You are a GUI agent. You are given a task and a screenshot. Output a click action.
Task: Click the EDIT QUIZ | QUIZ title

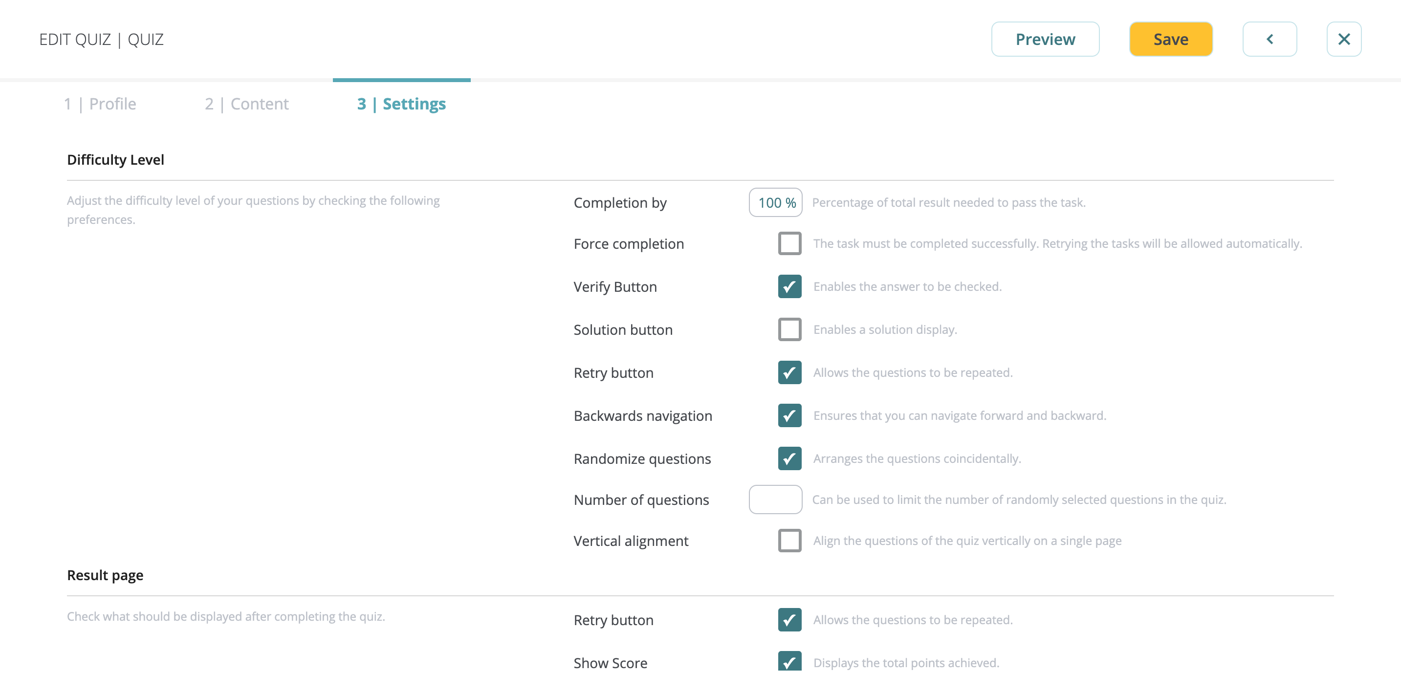[x=101, y=39]
